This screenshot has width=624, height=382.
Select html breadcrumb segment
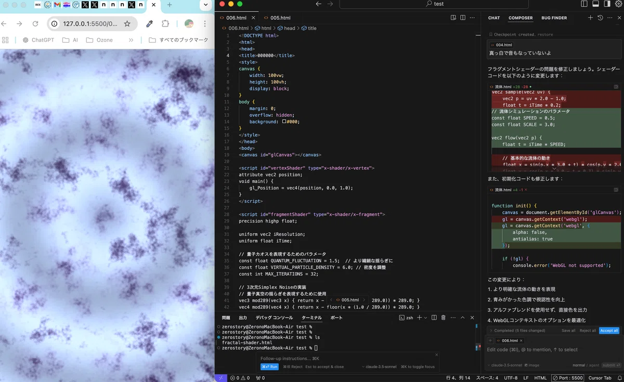[x=263, y=28]
